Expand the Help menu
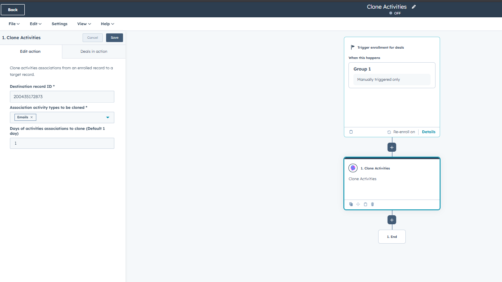 107,24
